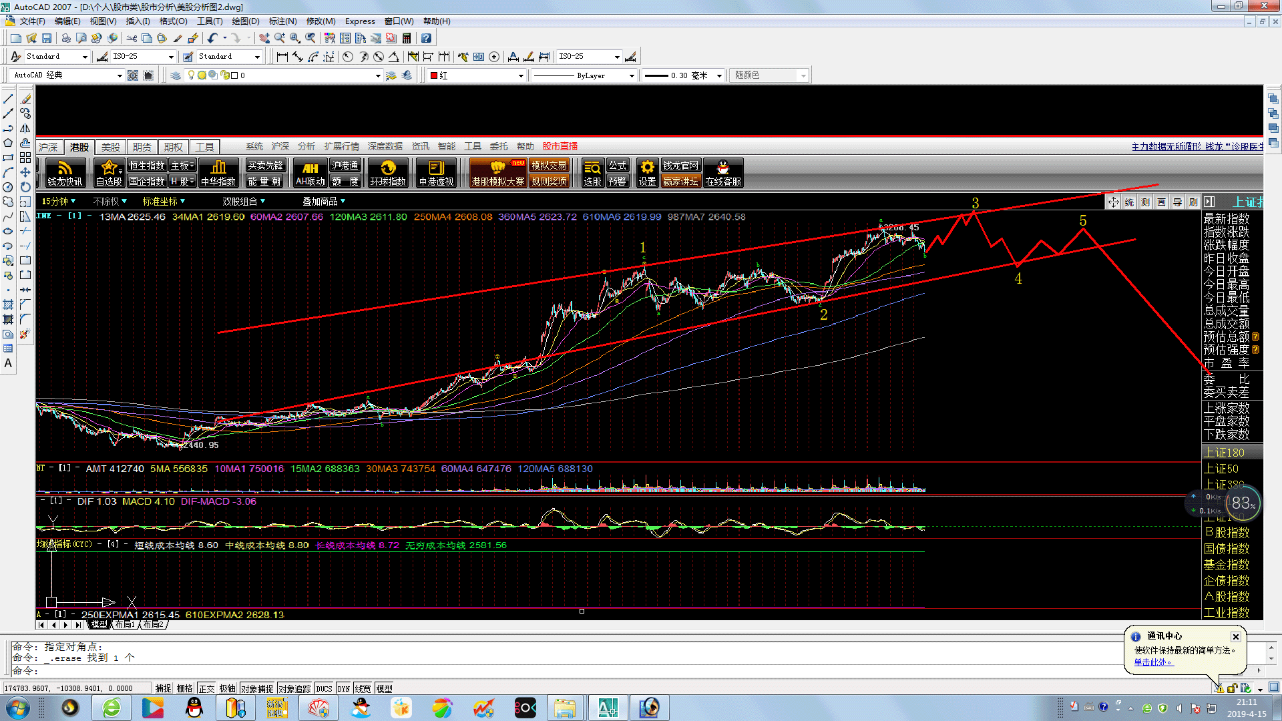Image resolution: width=1282 pixels, height=721 pixels.
Task: Click the 钱龙快讯 RSS news icon
Action: pyautogui.click(x=65, y=173)
